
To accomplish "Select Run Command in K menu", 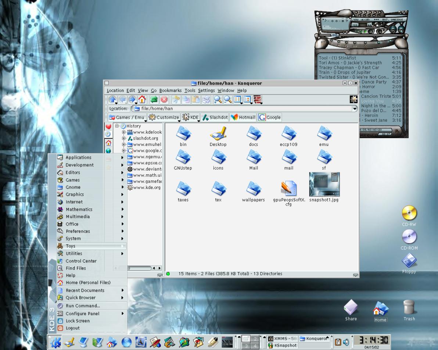I will coord(91,306).
